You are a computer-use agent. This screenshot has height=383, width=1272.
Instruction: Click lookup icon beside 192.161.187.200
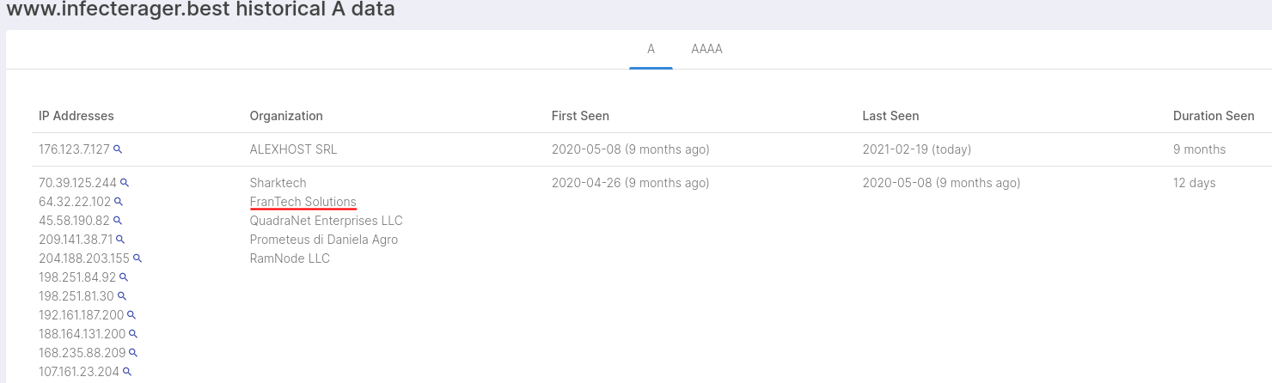[x=131, y=315]
